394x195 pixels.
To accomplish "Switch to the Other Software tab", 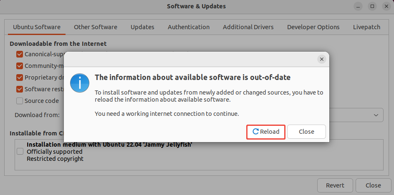I will [x=96, y=27].
